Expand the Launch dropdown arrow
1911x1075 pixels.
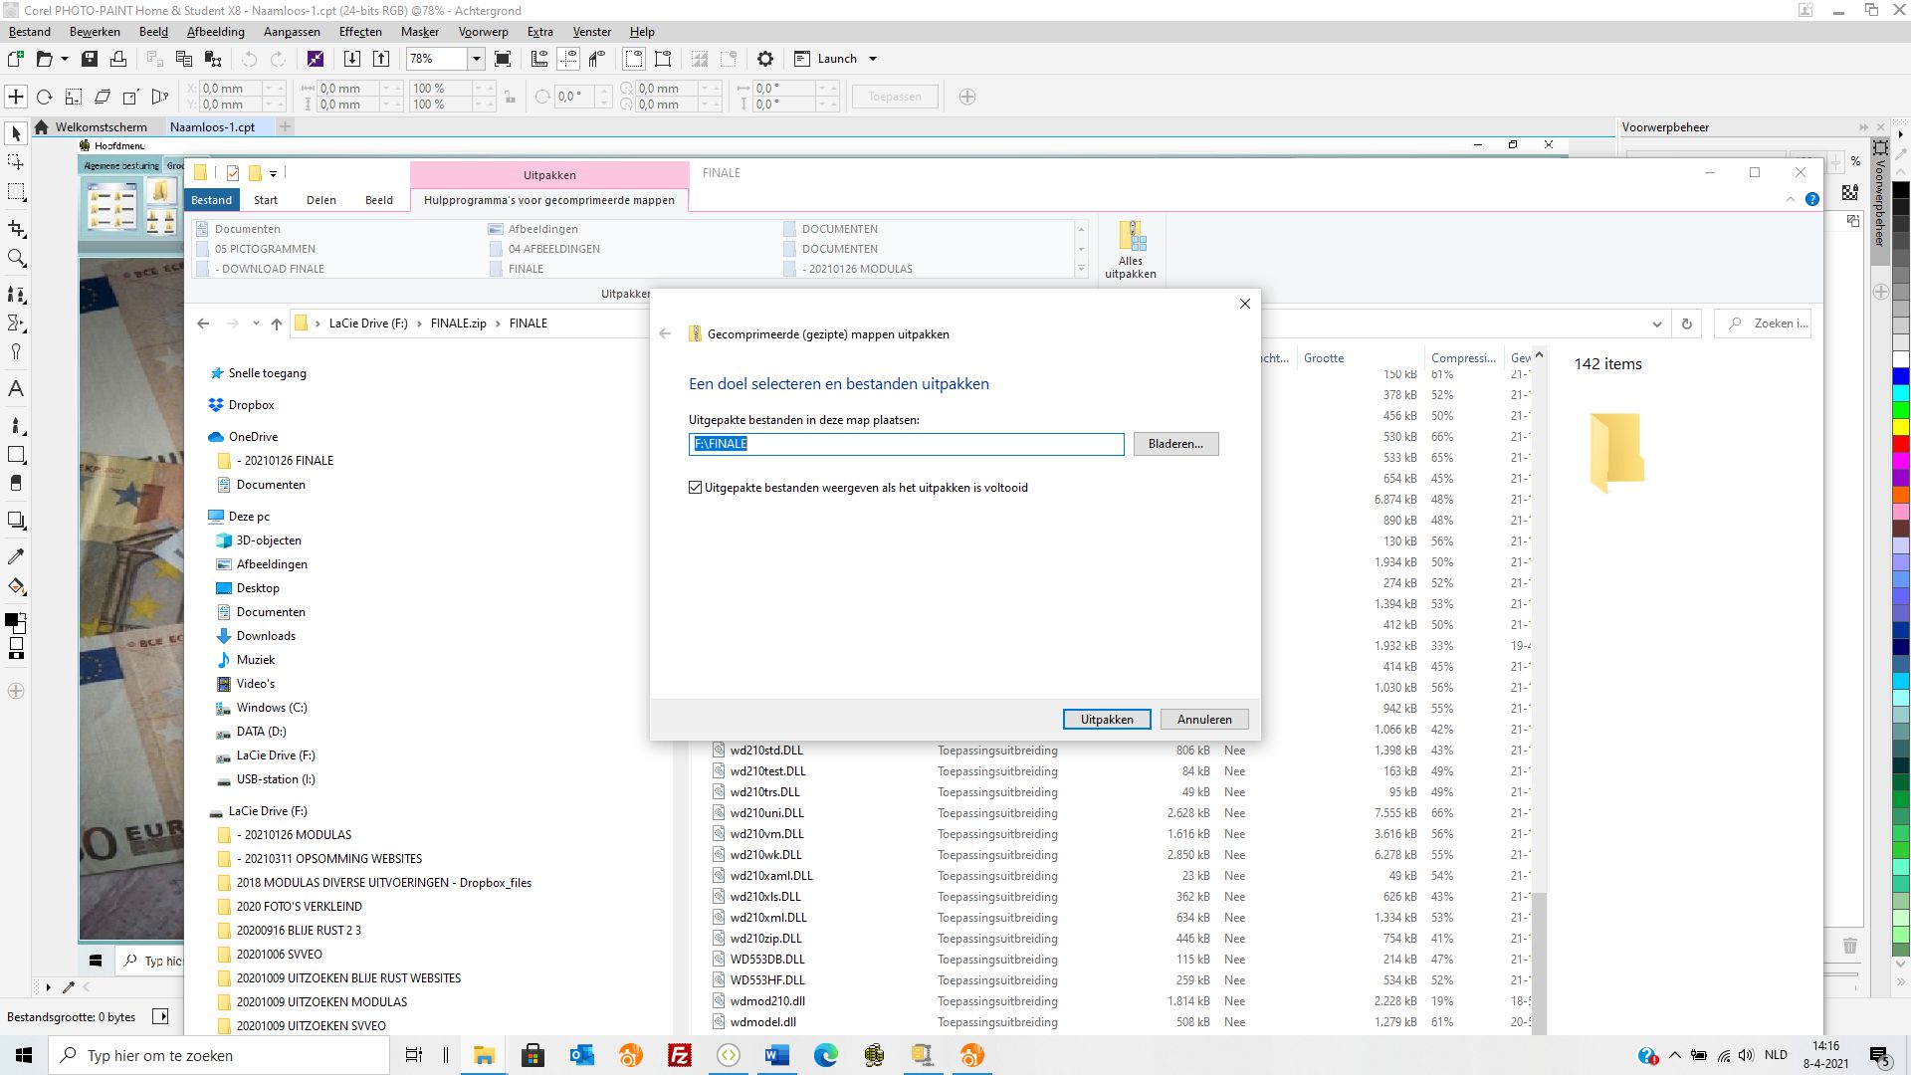(x=873, y=59)
